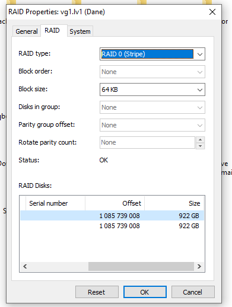Click the Cancel button
The height and width of the screenshot is (307, 232).
pyautogui.click(x=193, y=292)
